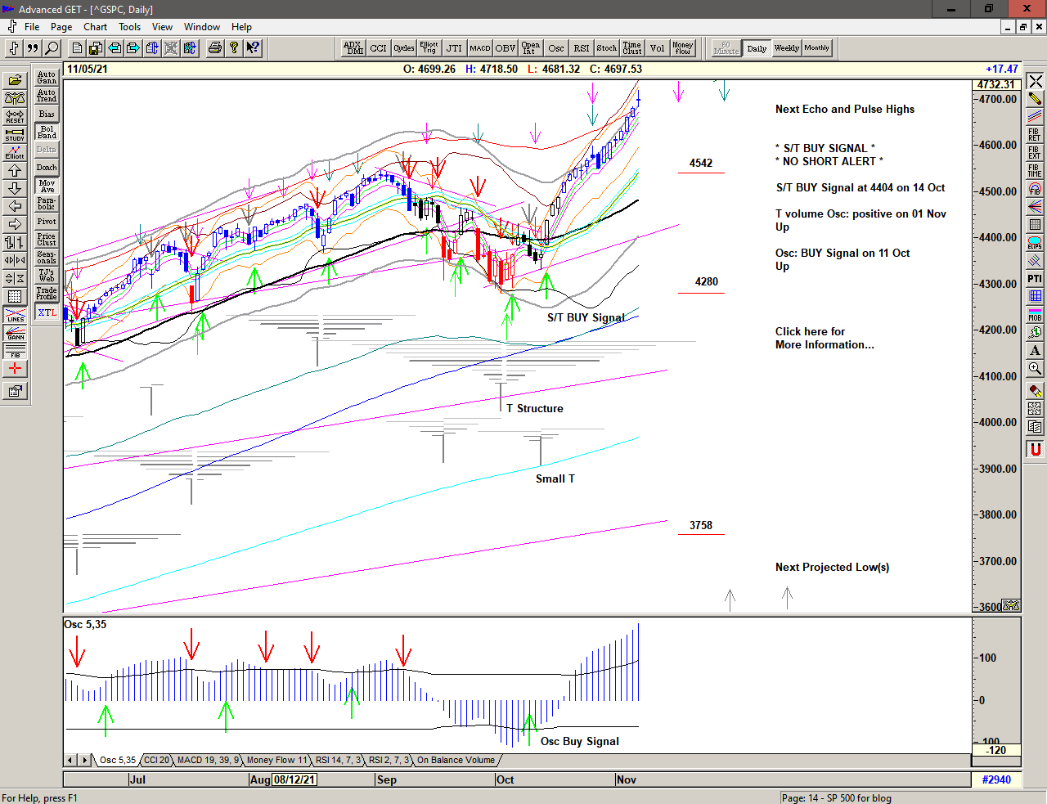
Task: Click the GANN angles tool icon
Action: [15, 333]
